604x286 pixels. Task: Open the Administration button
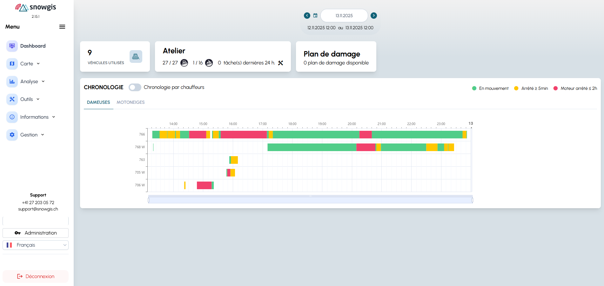point(36,233)
